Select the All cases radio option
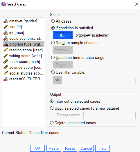 [x=53, y=21]
